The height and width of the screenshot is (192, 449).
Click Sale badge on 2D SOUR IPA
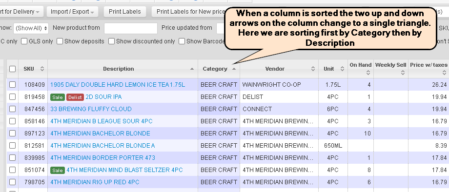click(x=58, y=97)
